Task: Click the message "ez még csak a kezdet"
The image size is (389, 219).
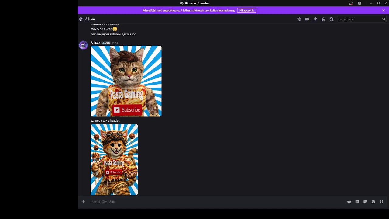Action: (105, 121)
